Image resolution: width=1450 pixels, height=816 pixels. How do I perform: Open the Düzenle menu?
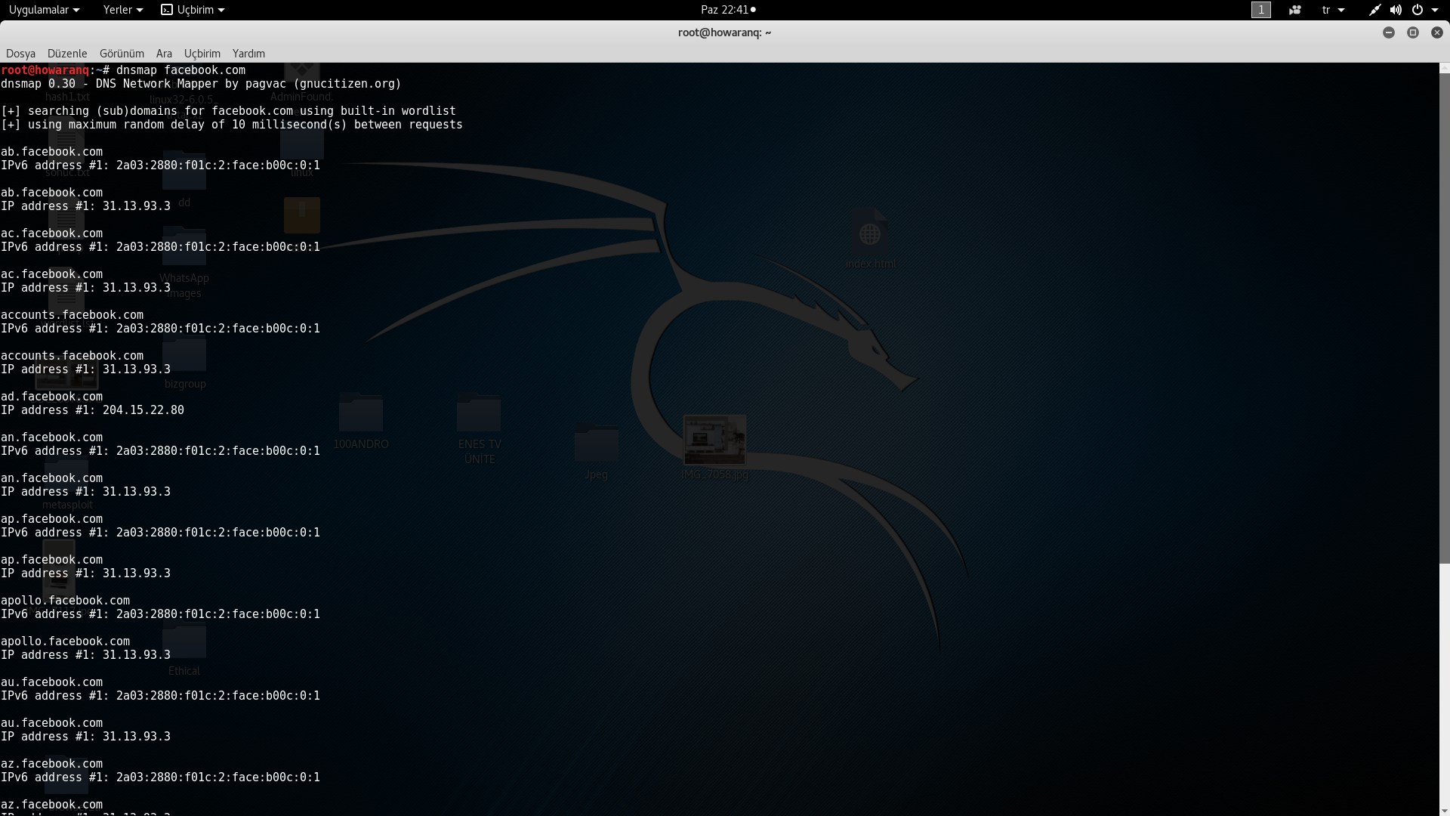[67, 54]
